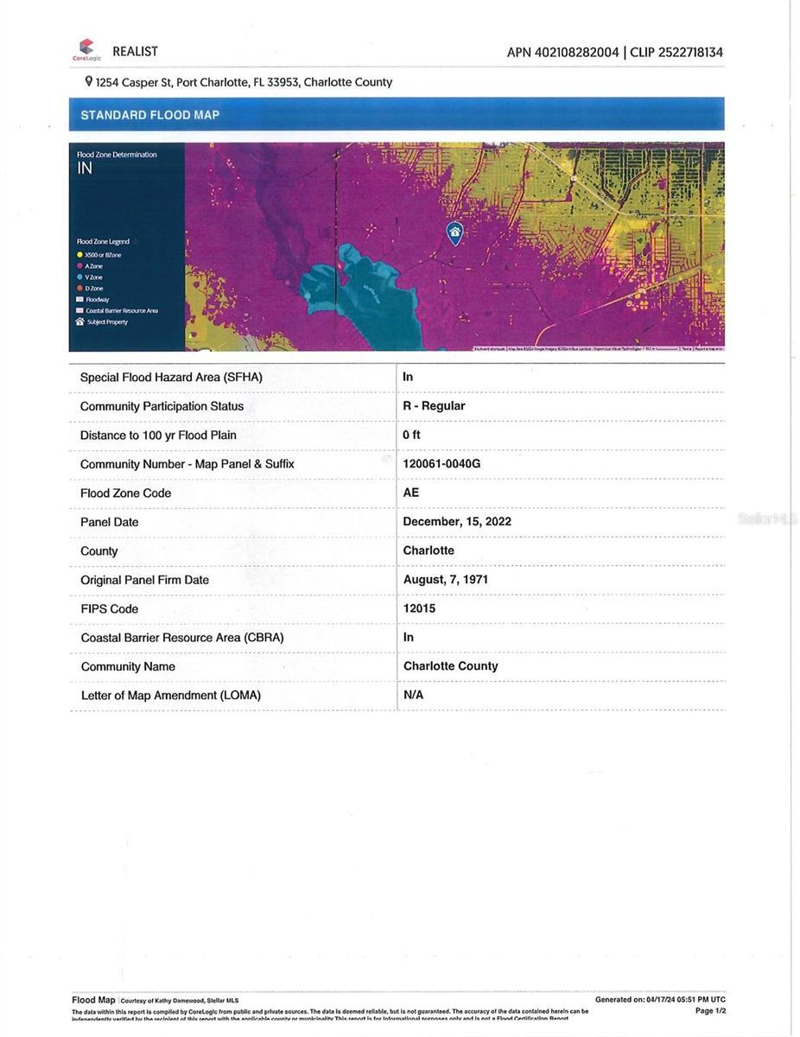The image size is (800, 1037).
Task: Click the V Zone legend marker
Action: pos(79,277)
